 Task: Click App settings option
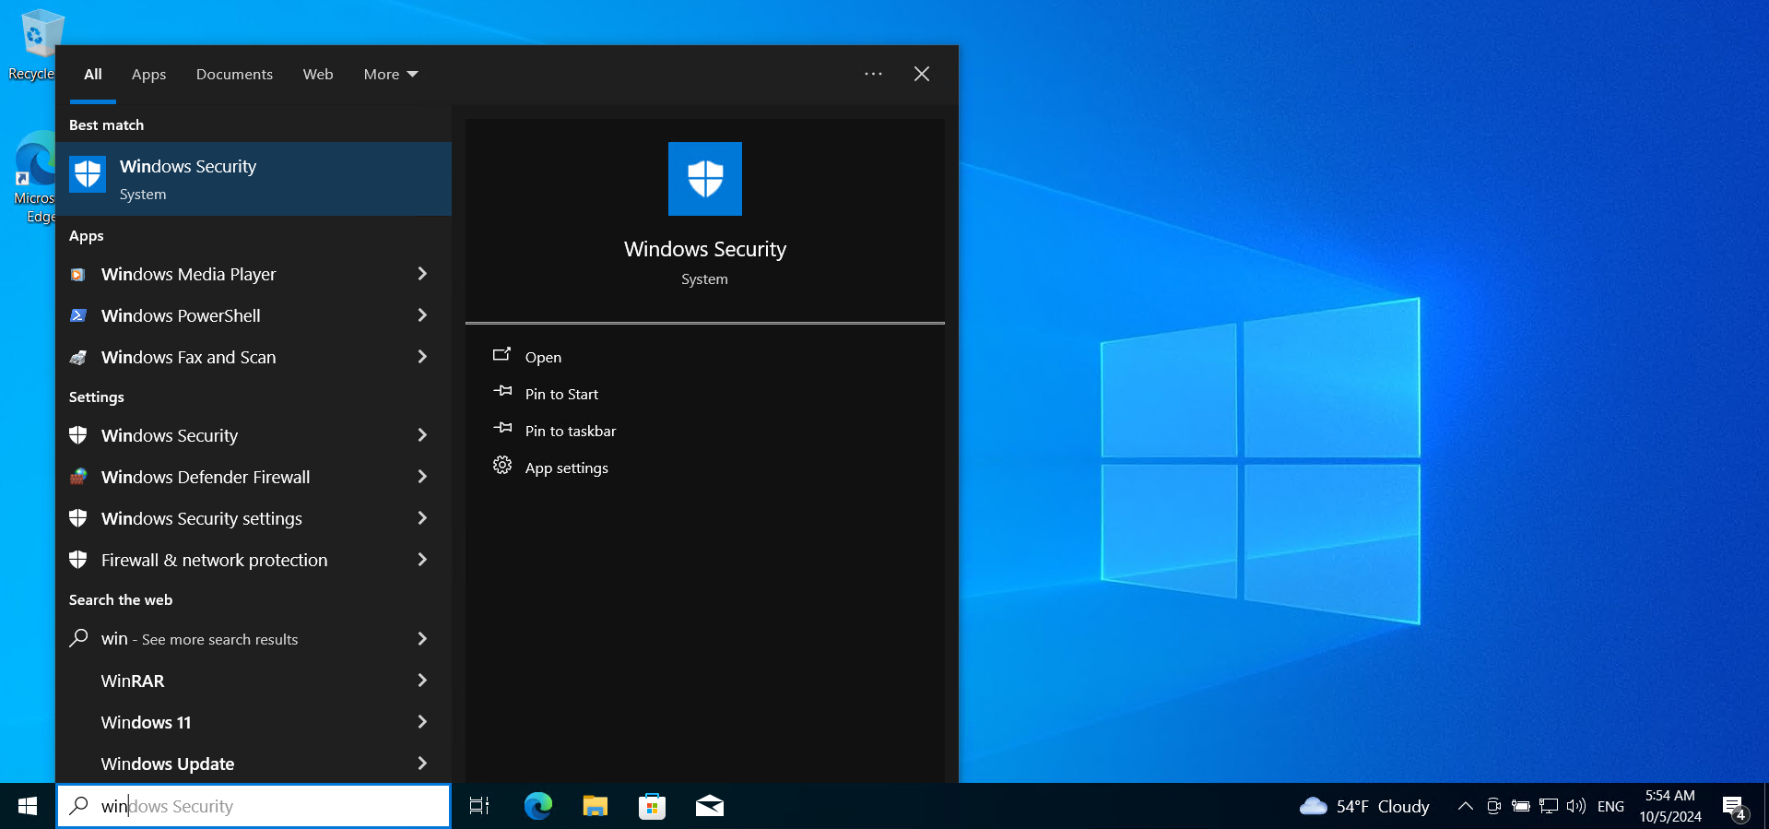point(567,468)
